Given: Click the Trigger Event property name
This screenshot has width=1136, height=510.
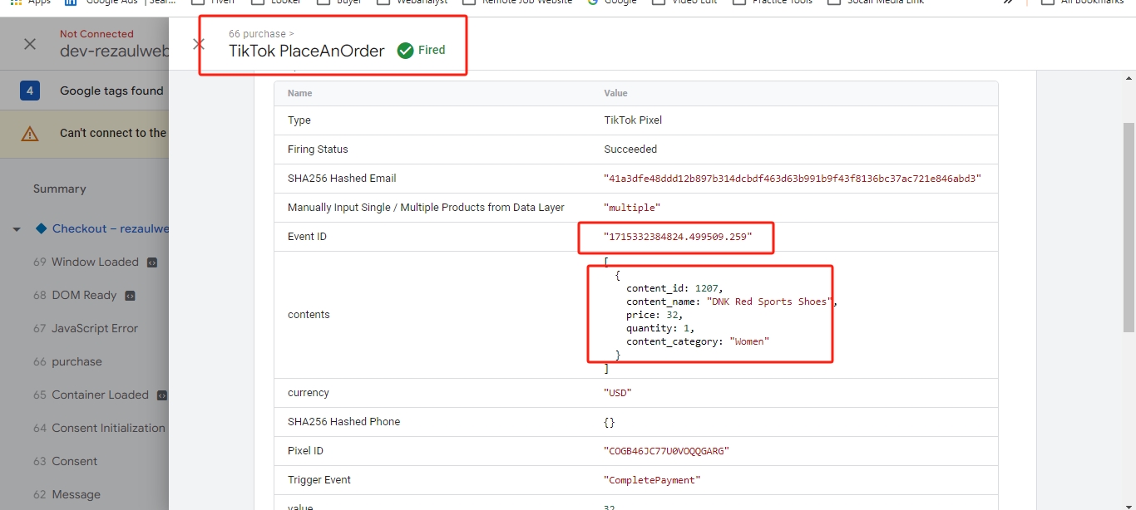Looking at the screenshot, I should 319,480.
